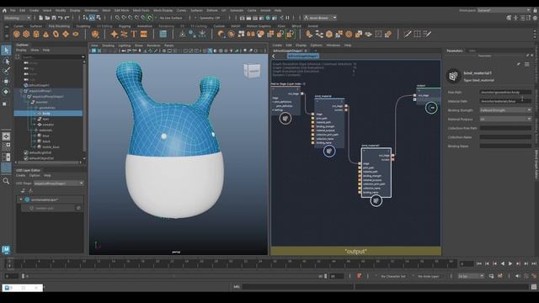539x303 pixels.
Task: Click the Material Path input field
Action: pos(505,101)
